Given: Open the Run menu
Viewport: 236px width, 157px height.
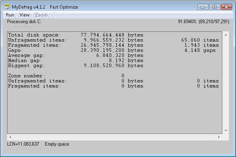Looking at the screenshot, I should (x=10, y=15).
